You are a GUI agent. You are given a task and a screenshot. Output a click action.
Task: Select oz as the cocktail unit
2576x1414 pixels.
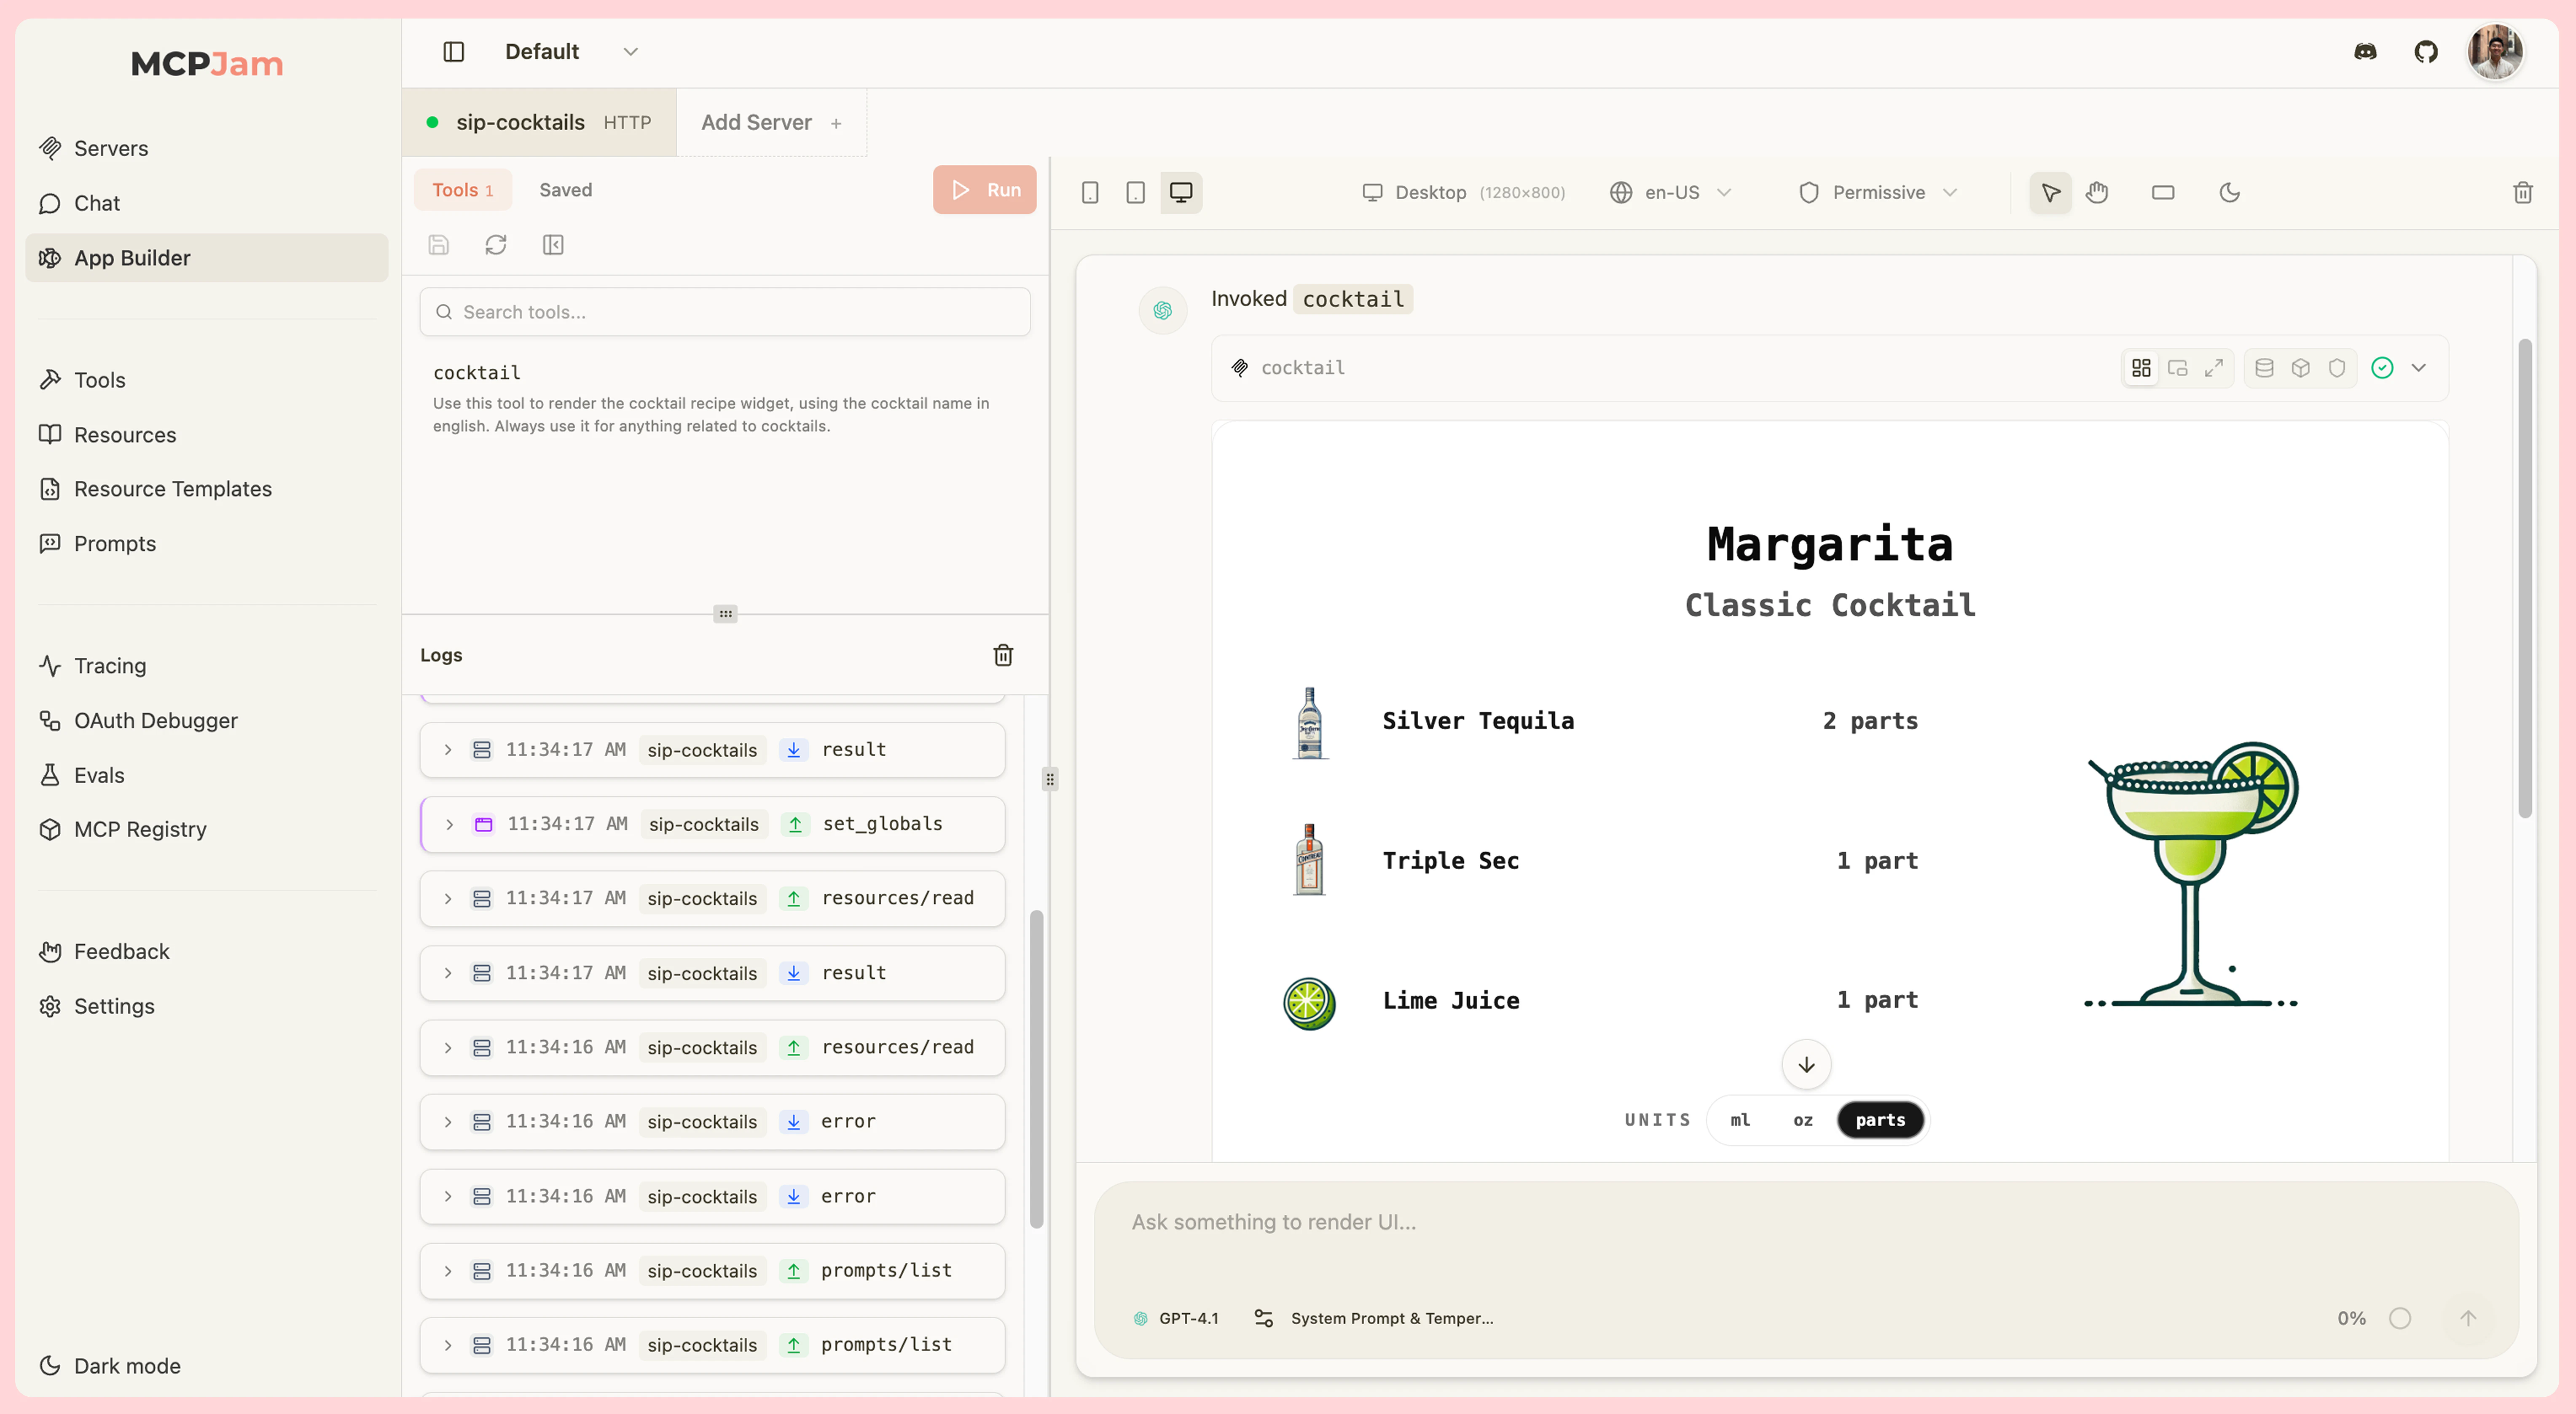click(x=1803, y=1120)
